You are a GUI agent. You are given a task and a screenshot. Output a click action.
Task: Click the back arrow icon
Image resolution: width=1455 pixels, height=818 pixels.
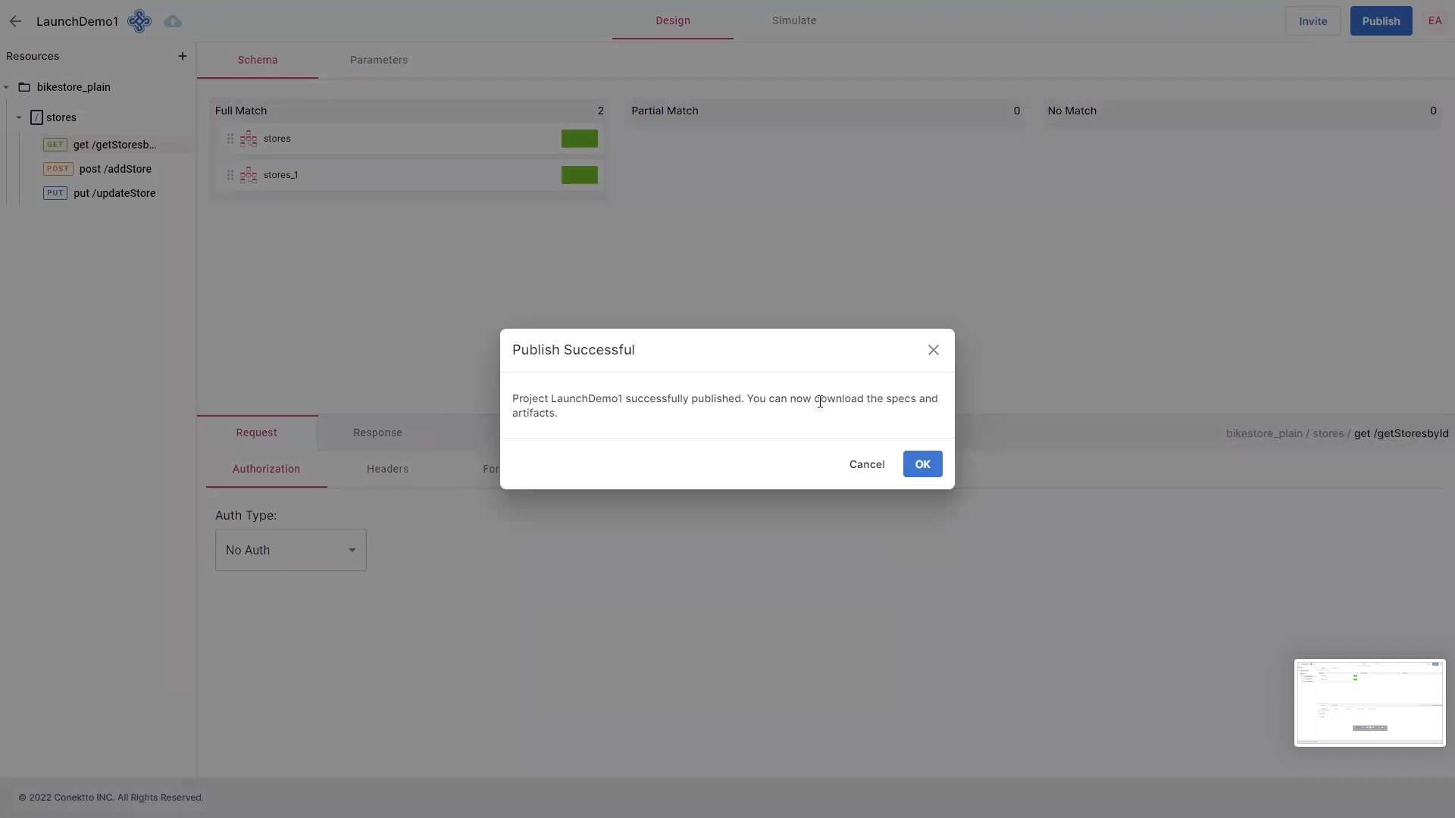(x=15, y=21)
